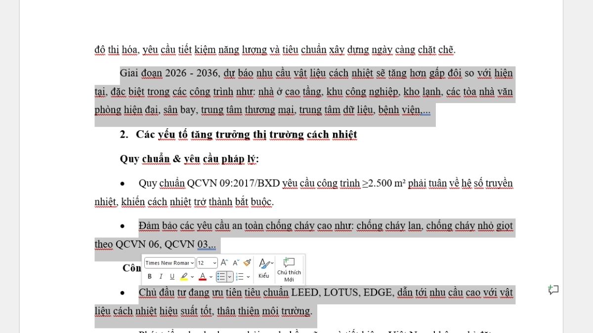Expand the font color dropdown arrow
Viewport: 593px width, 333px height.
[x=210, y=276]
